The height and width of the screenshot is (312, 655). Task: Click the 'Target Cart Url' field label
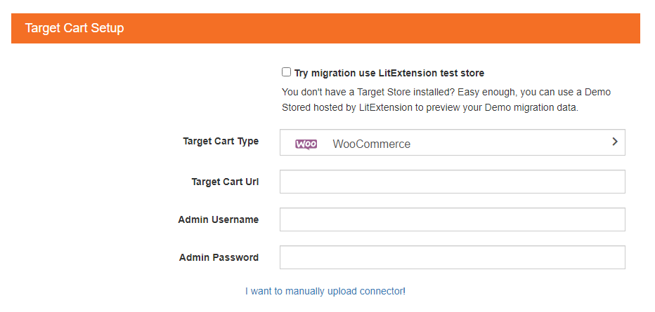(225, 182)
